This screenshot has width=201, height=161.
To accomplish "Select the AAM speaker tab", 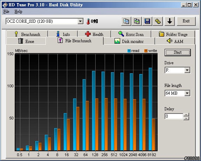I will 175,41.
